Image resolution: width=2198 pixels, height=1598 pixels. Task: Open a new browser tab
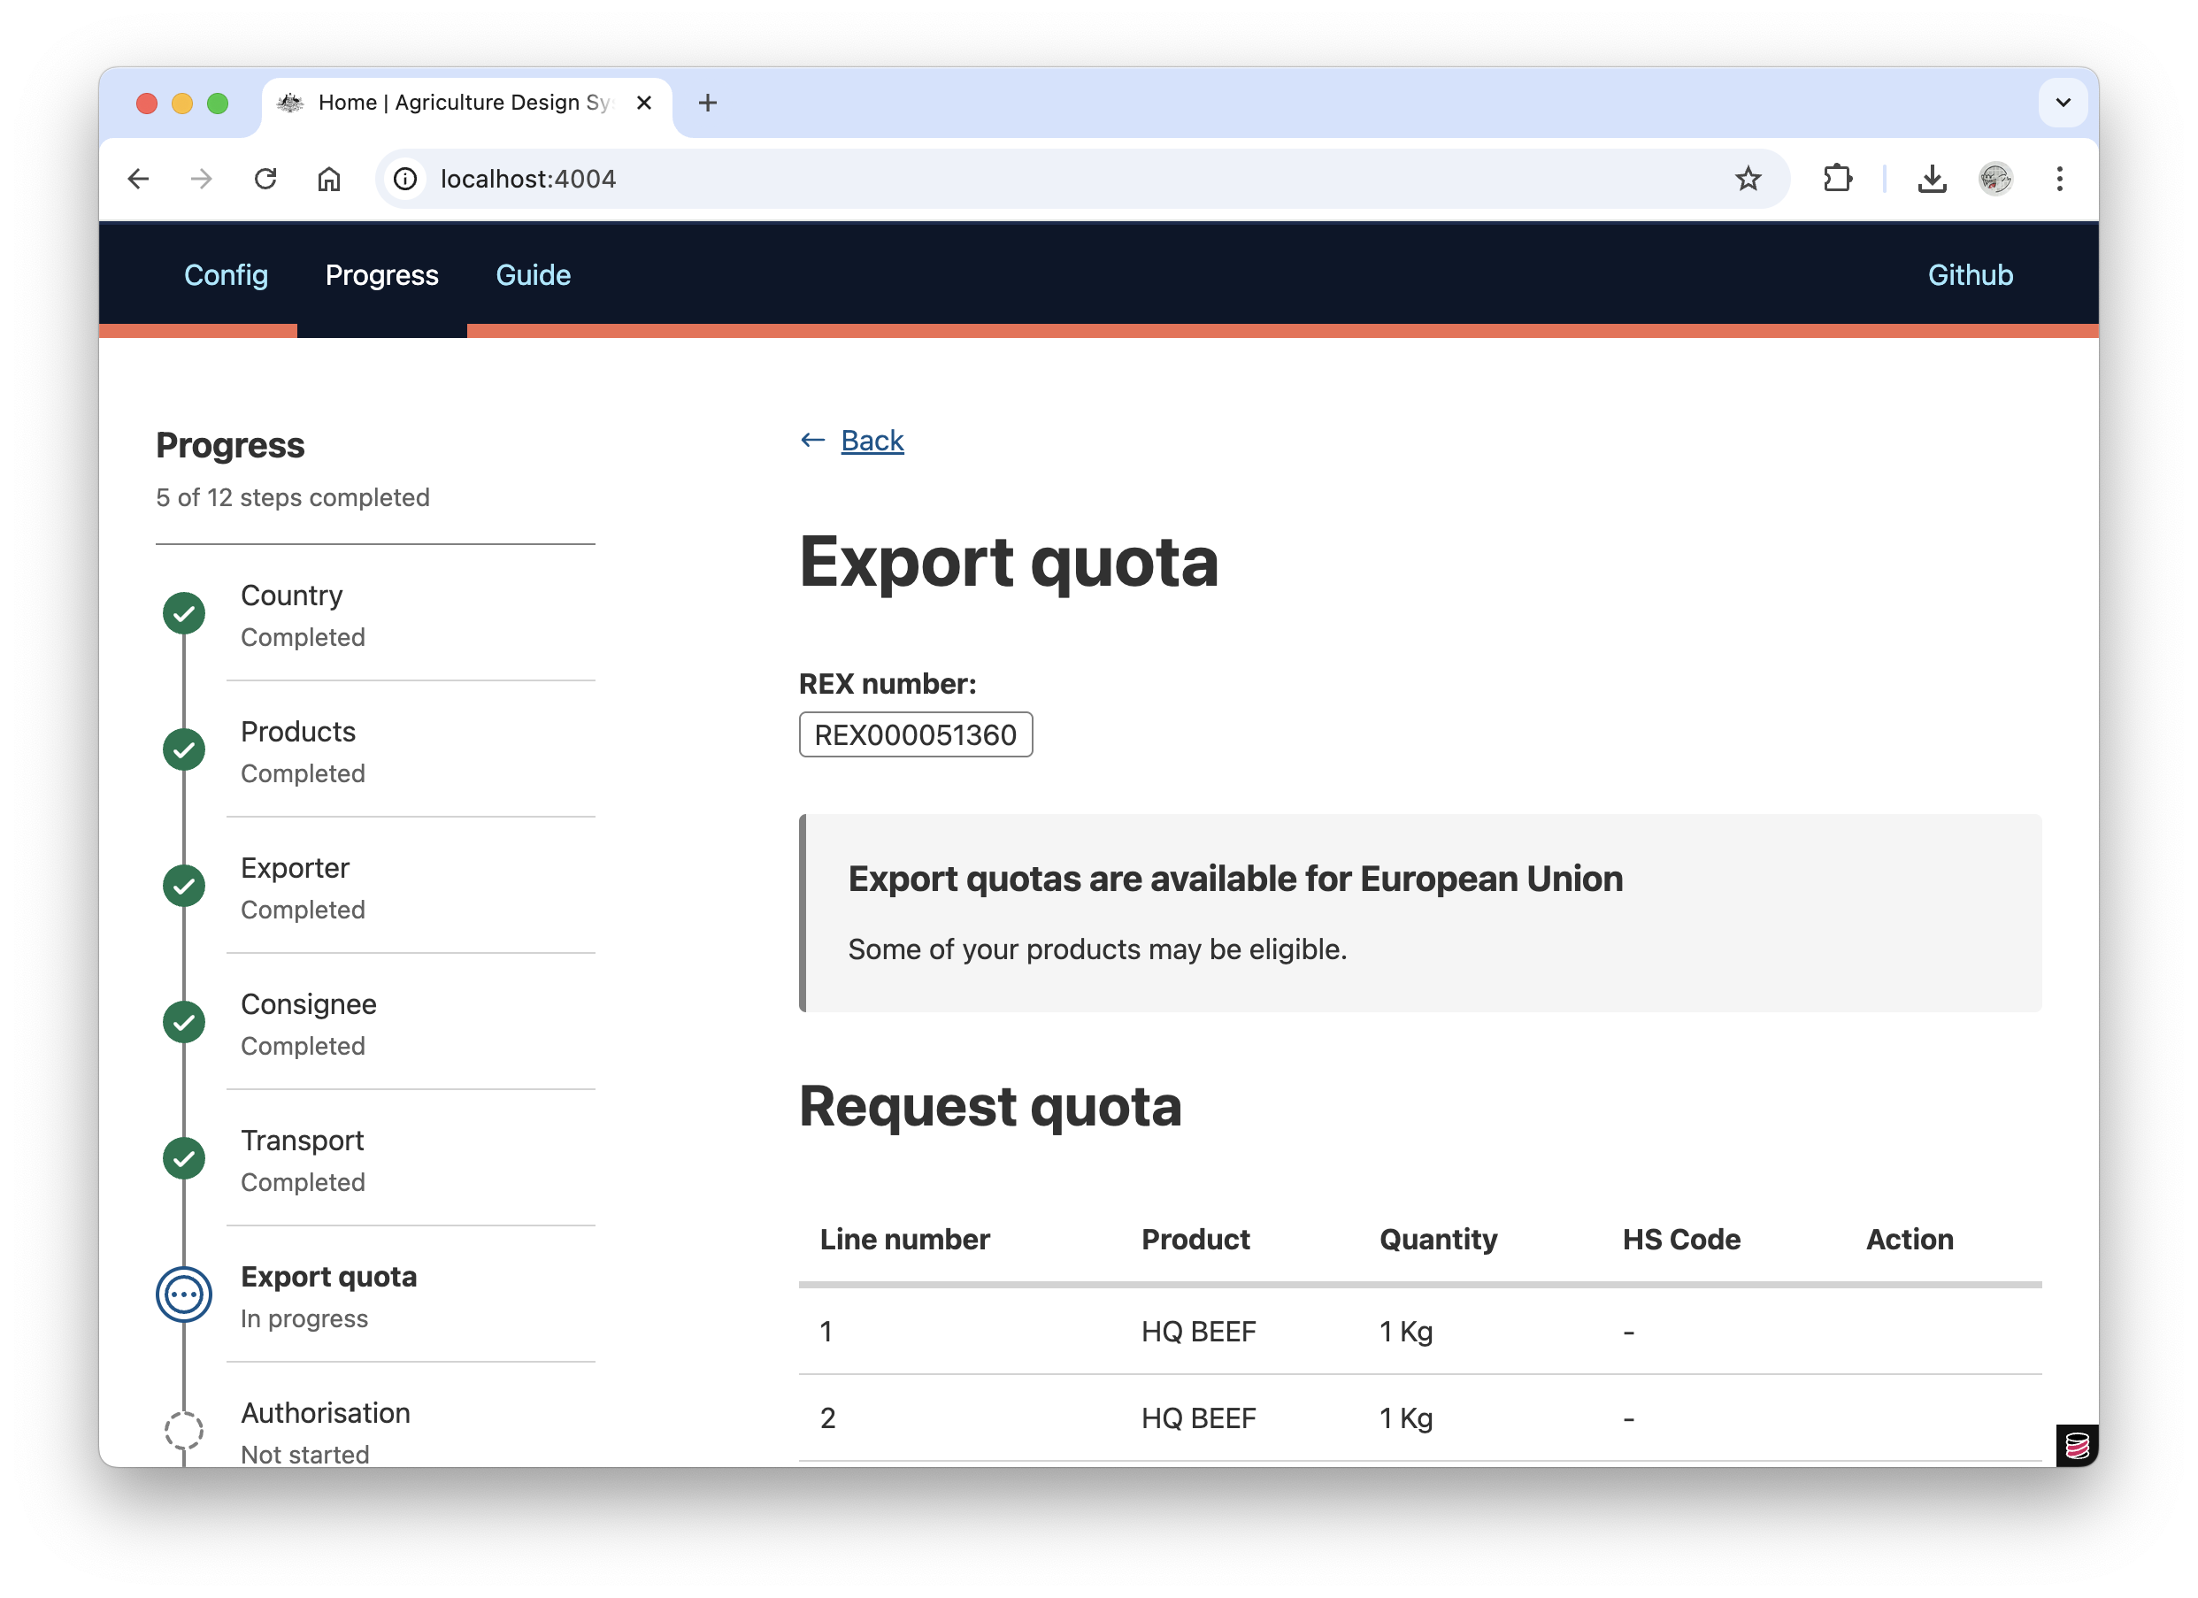pos(708,103)
